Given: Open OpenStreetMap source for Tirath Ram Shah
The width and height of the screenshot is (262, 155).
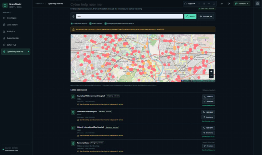Looking at the screenshot, I should pyautogui.click(x=208, y=121).
